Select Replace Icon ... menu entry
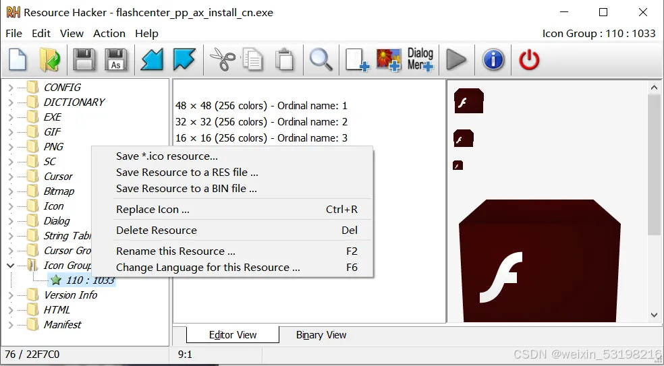This screenshot has height=366, width=664. [x=232, y=209]
